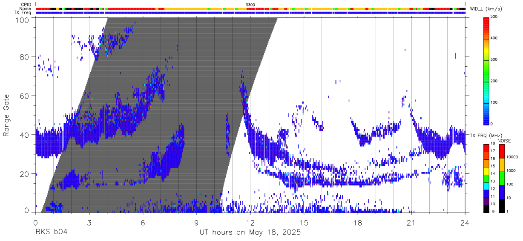Click the TX frequency legend color bar
The image size is (523, 241).
(487, 178)
